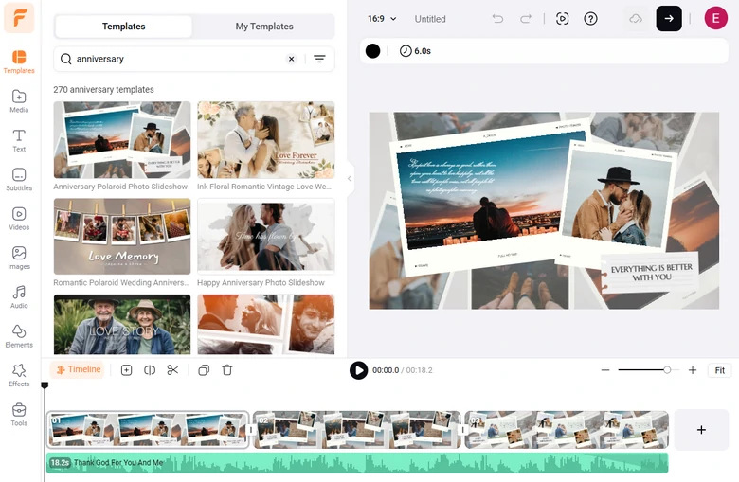Open the screen record icon
This screenshot has height=482, width=739.
pyautogui.click(x=562, y=19)
